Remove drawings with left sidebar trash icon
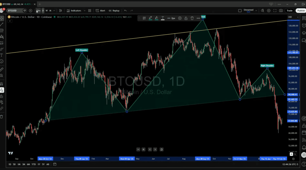 point(2,117)
